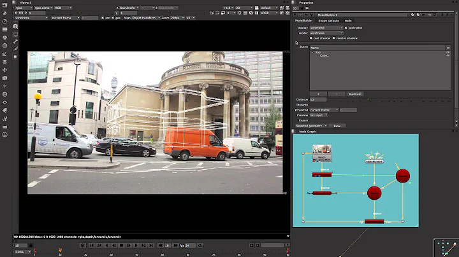The image size is (459, 257).
Task: Switch to the Node tab
Action: 348,20
